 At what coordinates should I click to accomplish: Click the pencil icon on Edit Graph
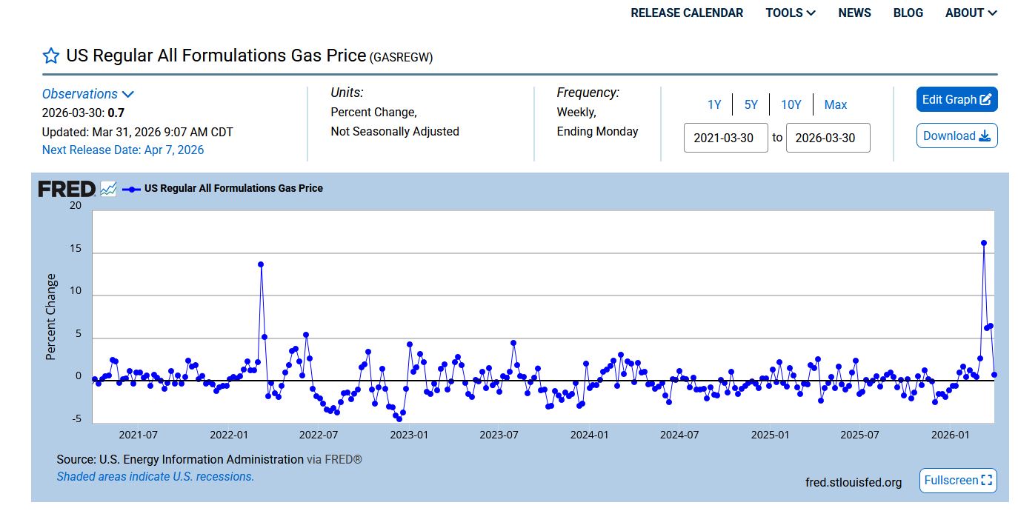(x=985, y=100)
